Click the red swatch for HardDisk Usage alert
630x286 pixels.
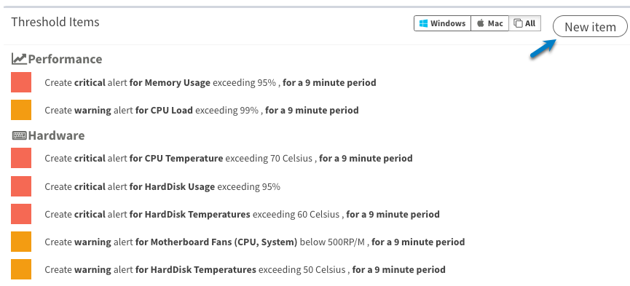pos(21,186)
